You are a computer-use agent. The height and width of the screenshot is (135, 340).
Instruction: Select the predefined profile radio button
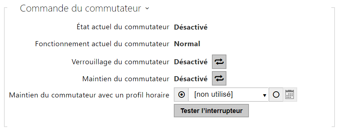[181, 95]
